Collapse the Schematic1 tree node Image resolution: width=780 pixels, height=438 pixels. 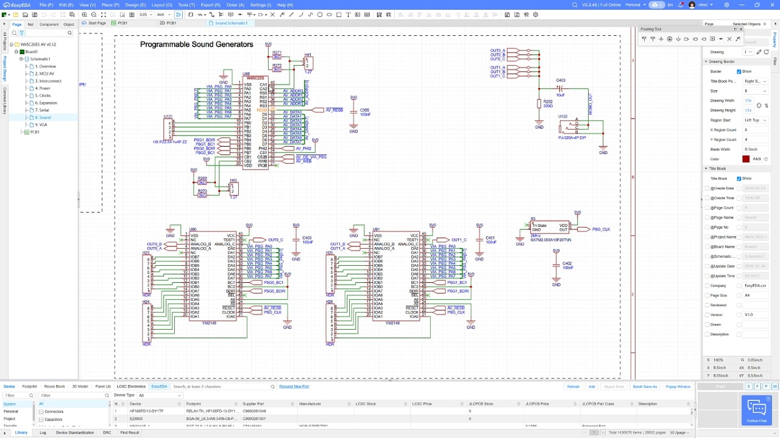[x=21, y=59]
